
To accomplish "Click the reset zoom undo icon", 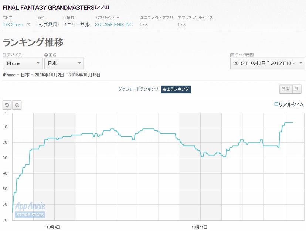I will (7, 105).
